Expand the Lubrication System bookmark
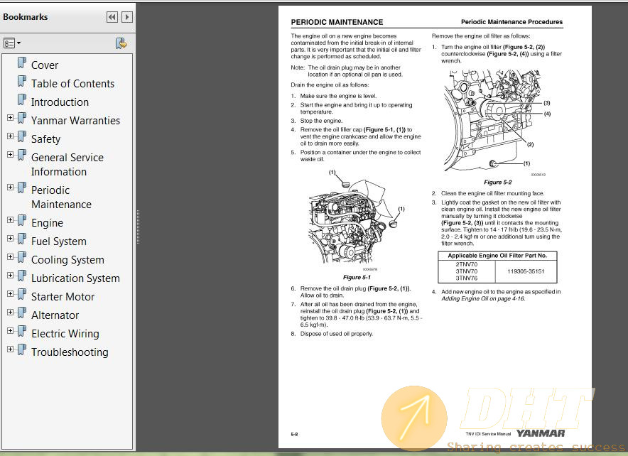Screen dimensions: 628x456 [11, 276]
